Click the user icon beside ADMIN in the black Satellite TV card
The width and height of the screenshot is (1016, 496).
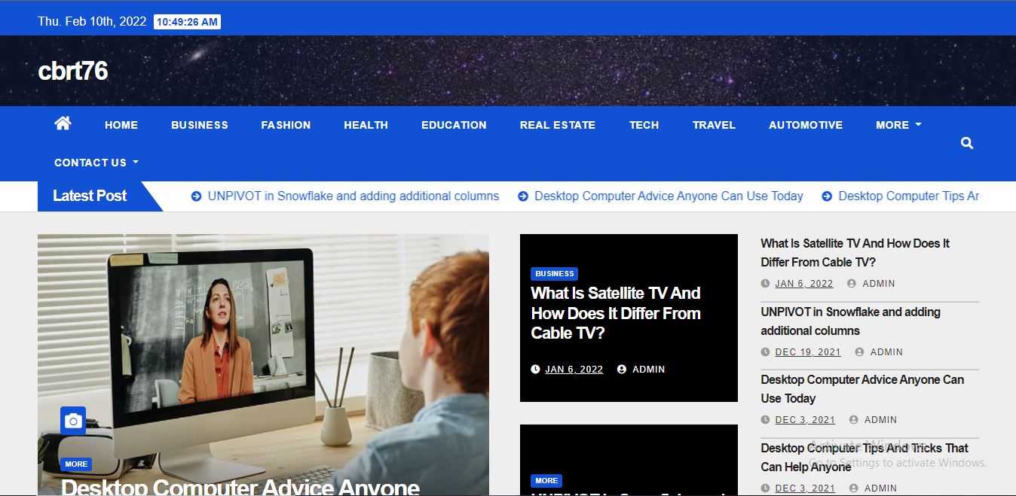(622, 370)
